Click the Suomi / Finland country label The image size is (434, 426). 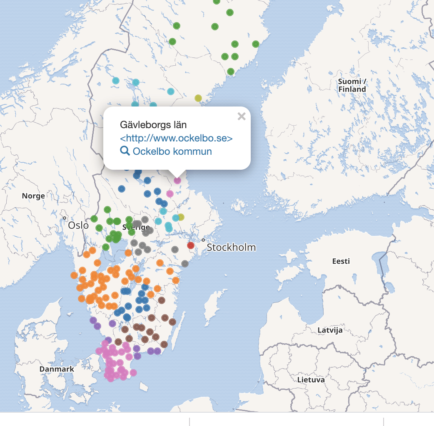click(x=352, y=85)
